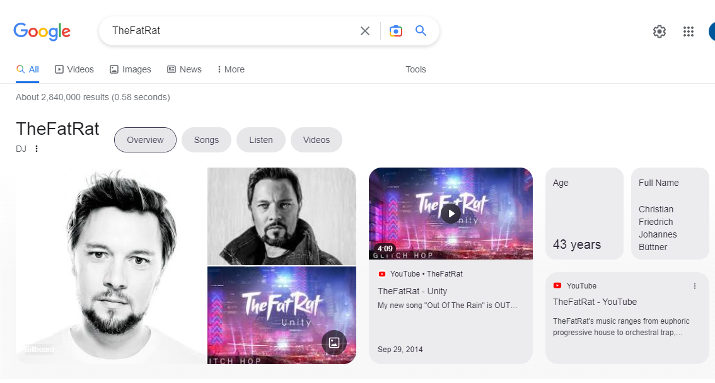This screenshot has width=715, height=383.
Task: Select the Songs chip
Action: 207,140
